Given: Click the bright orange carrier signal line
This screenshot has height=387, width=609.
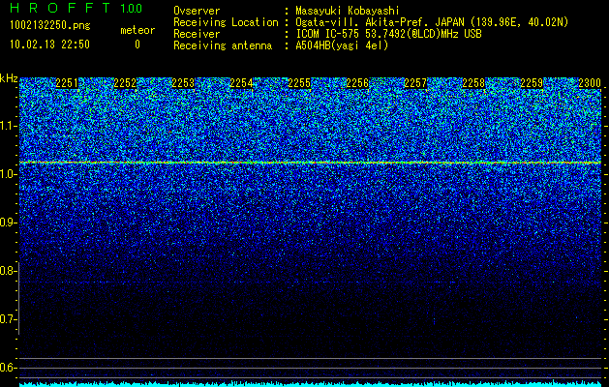Looking at the screenshot, I should tap(311, 163).
